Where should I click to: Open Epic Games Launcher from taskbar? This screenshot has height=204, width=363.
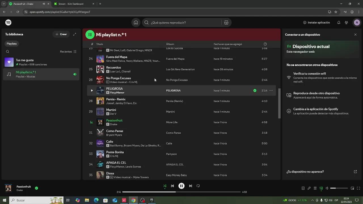pos(152,200)
